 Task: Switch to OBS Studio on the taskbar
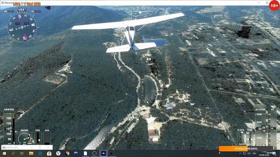click(x=94, y=154)
